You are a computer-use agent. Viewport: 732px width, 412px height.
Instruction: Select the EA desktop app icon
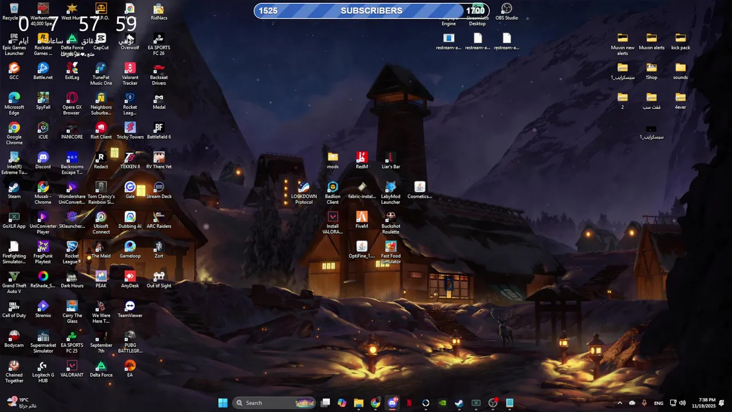(x=130, y=369)
